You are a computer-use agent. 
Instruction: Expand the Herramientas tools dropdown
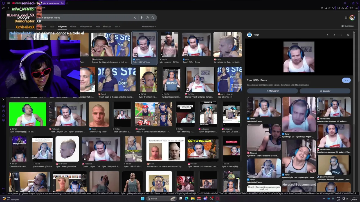[149, 27]
